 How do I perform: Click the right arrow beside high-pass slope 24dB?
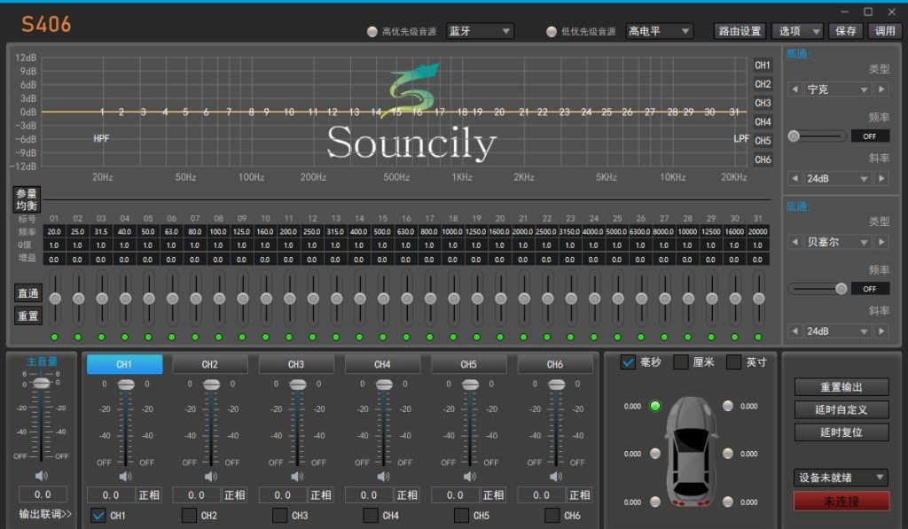882,178
